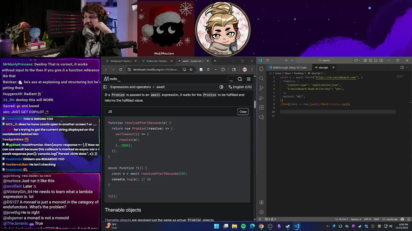
Task: Open File Explorer from the taskbar
Action: pos(235,226)
